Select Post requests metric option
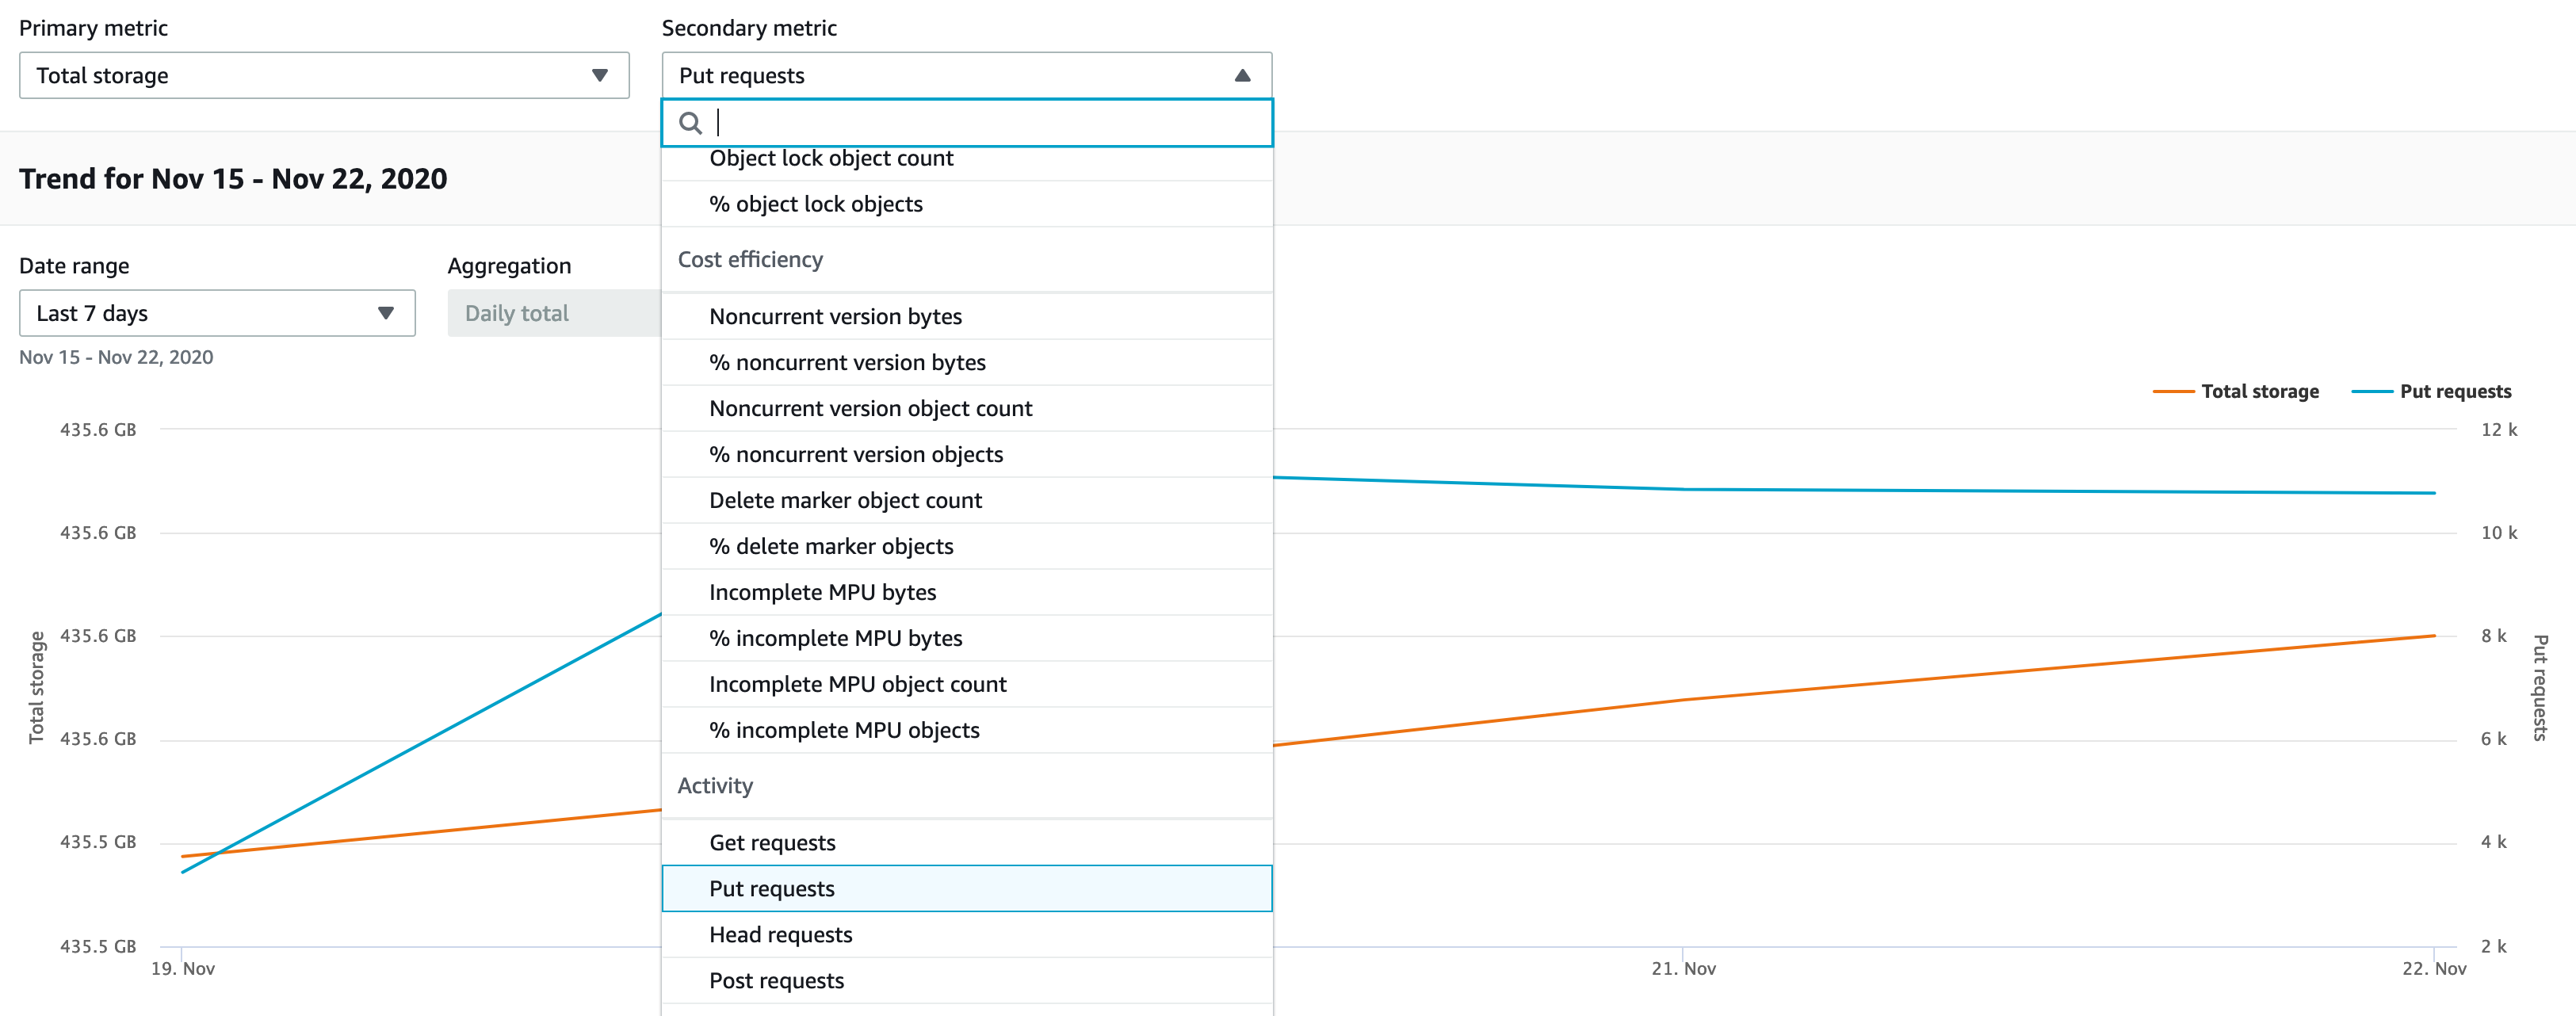The height and width of the screenshot is (1016, 2576). (x=776, y=981)
